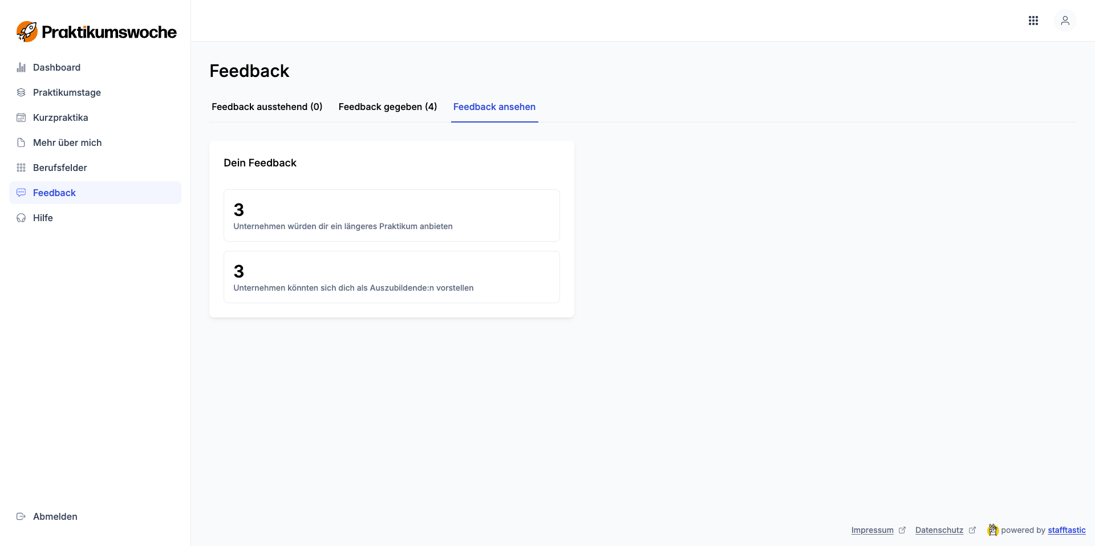The width and height of the screenshot is (1095, 546).
Task: Click the longer Praktikum offer card
Action: (x=391, y=215)
